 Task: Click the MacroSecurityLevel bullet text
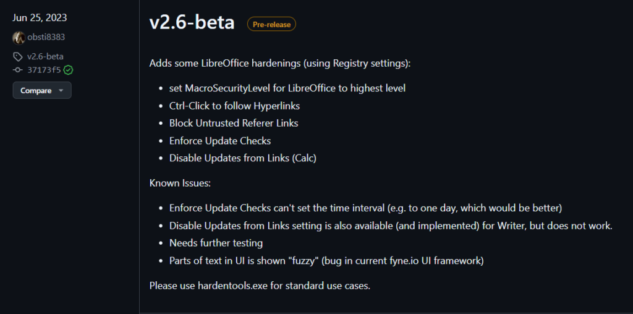287,88
